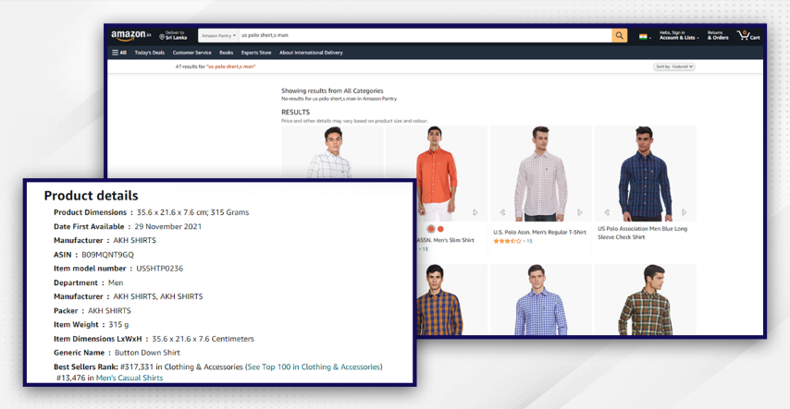The image size is (790, 409).
Task: Open Today's Deals
Action: point(150,53)
